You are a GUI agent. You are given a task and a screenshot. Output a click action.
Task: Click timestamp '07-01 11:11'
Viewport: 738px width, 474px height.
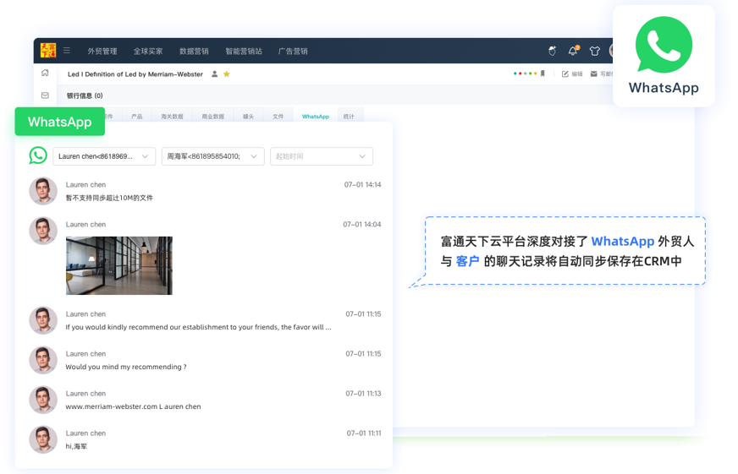pyautogui.click(x=364, y=433)
